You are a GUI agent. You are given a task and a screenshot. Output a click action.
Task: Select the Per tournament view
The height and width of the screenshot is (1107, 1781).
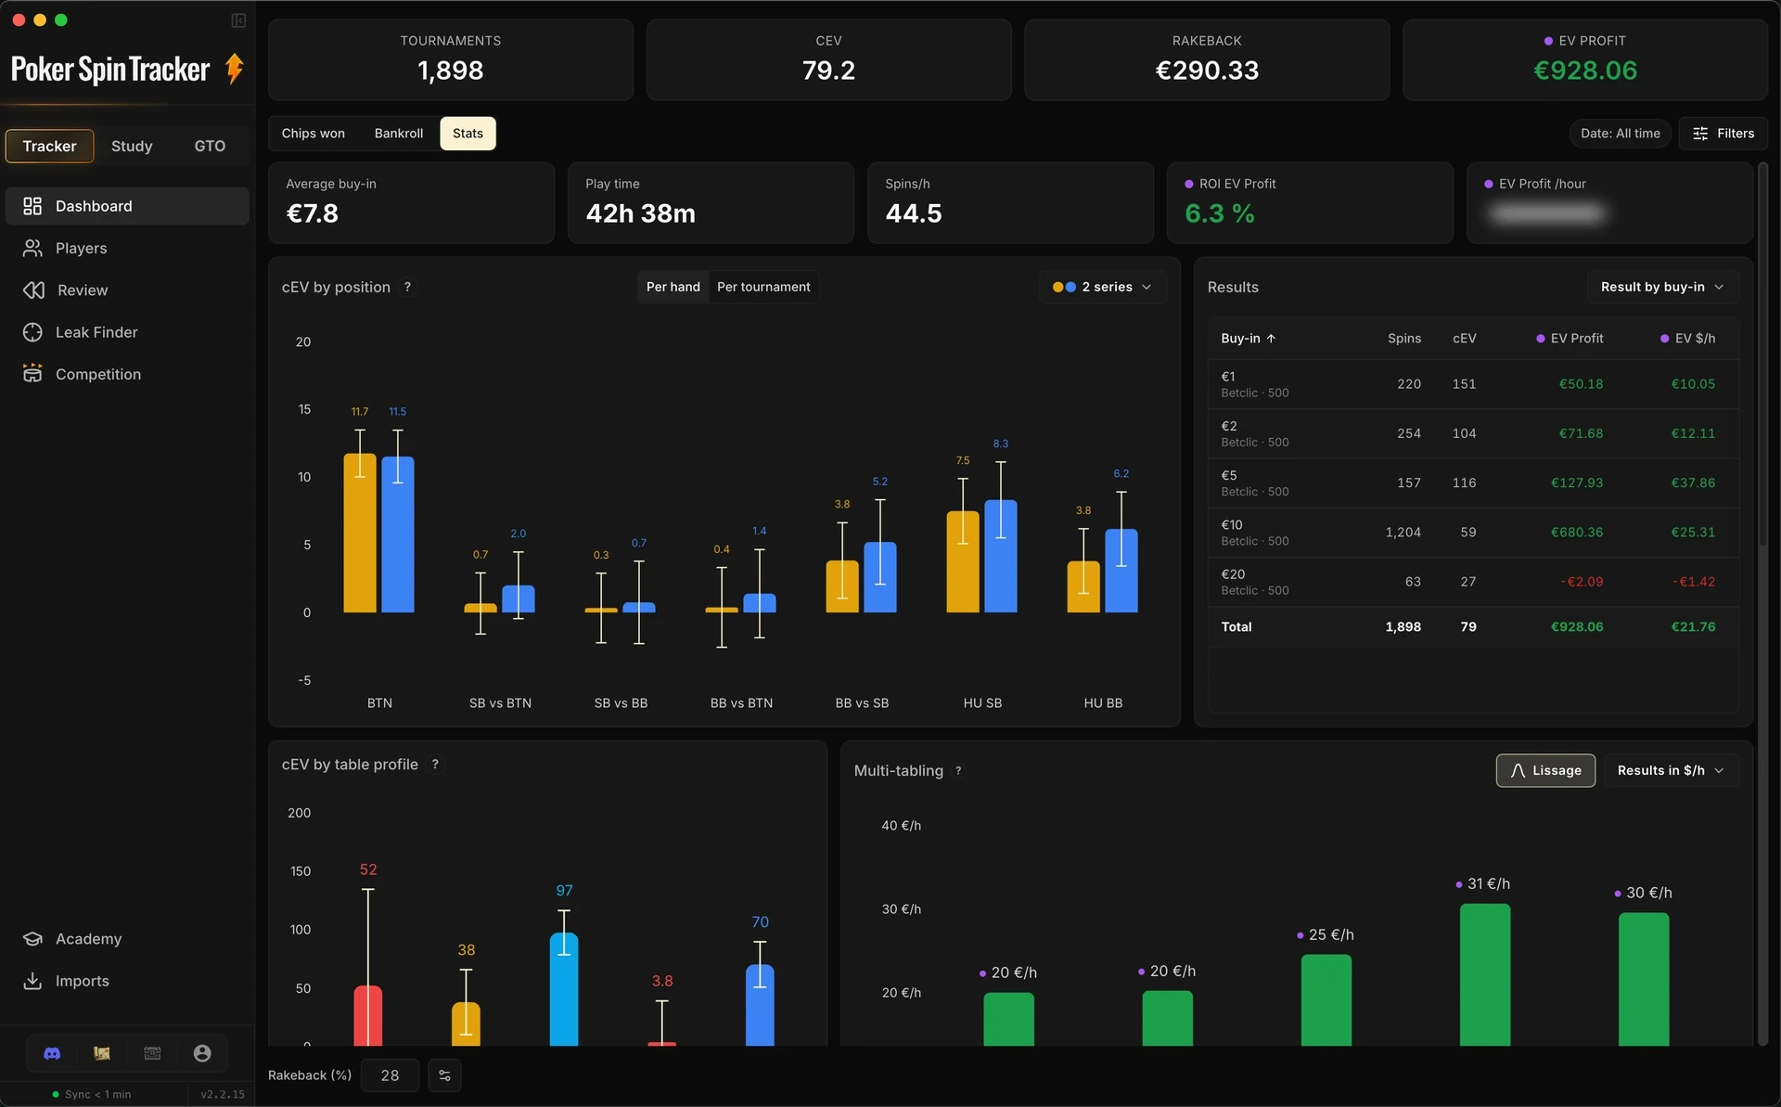tap(763, 287)
